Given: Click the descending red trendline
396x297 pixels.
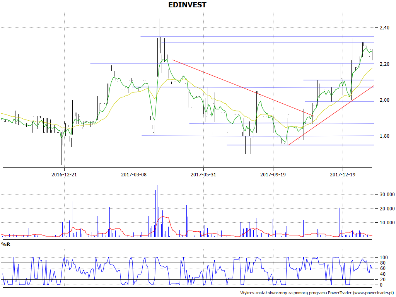Looking at the screenshot, I should 243,88.
